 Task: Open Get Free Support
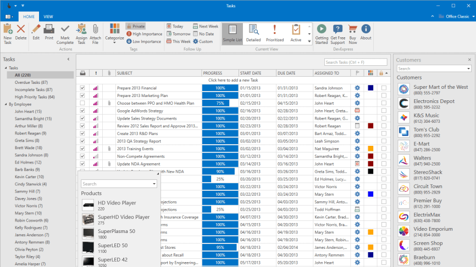[337, 34]
